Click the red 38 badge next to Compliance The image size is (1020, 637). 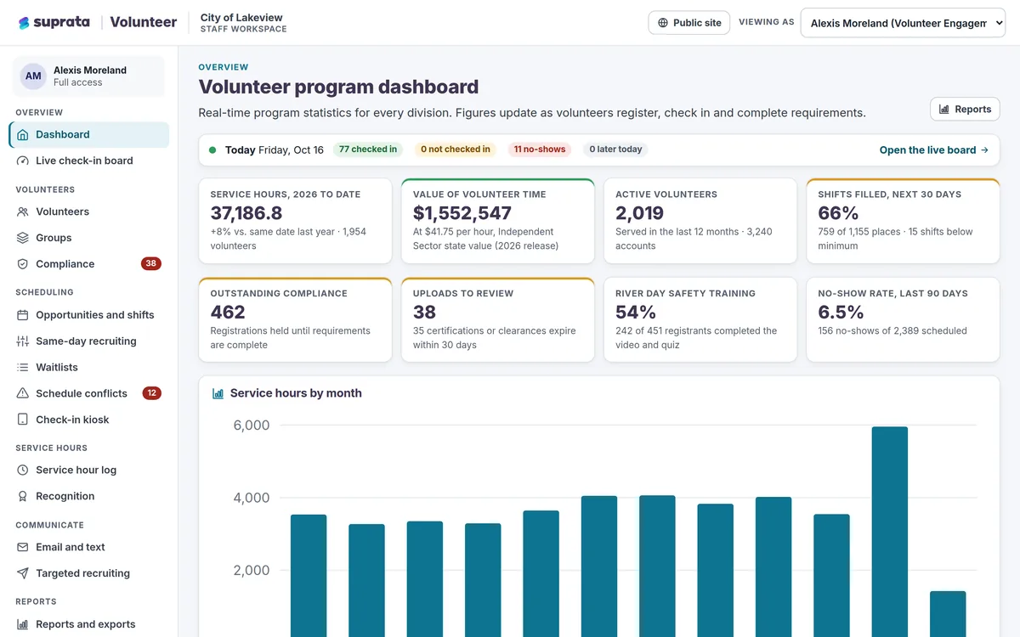(151, 264)
